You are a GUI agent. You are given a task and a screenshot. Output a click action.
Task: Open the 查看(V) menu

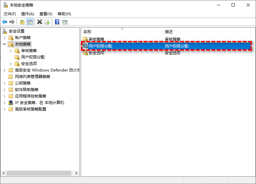[x=46, y=14]
